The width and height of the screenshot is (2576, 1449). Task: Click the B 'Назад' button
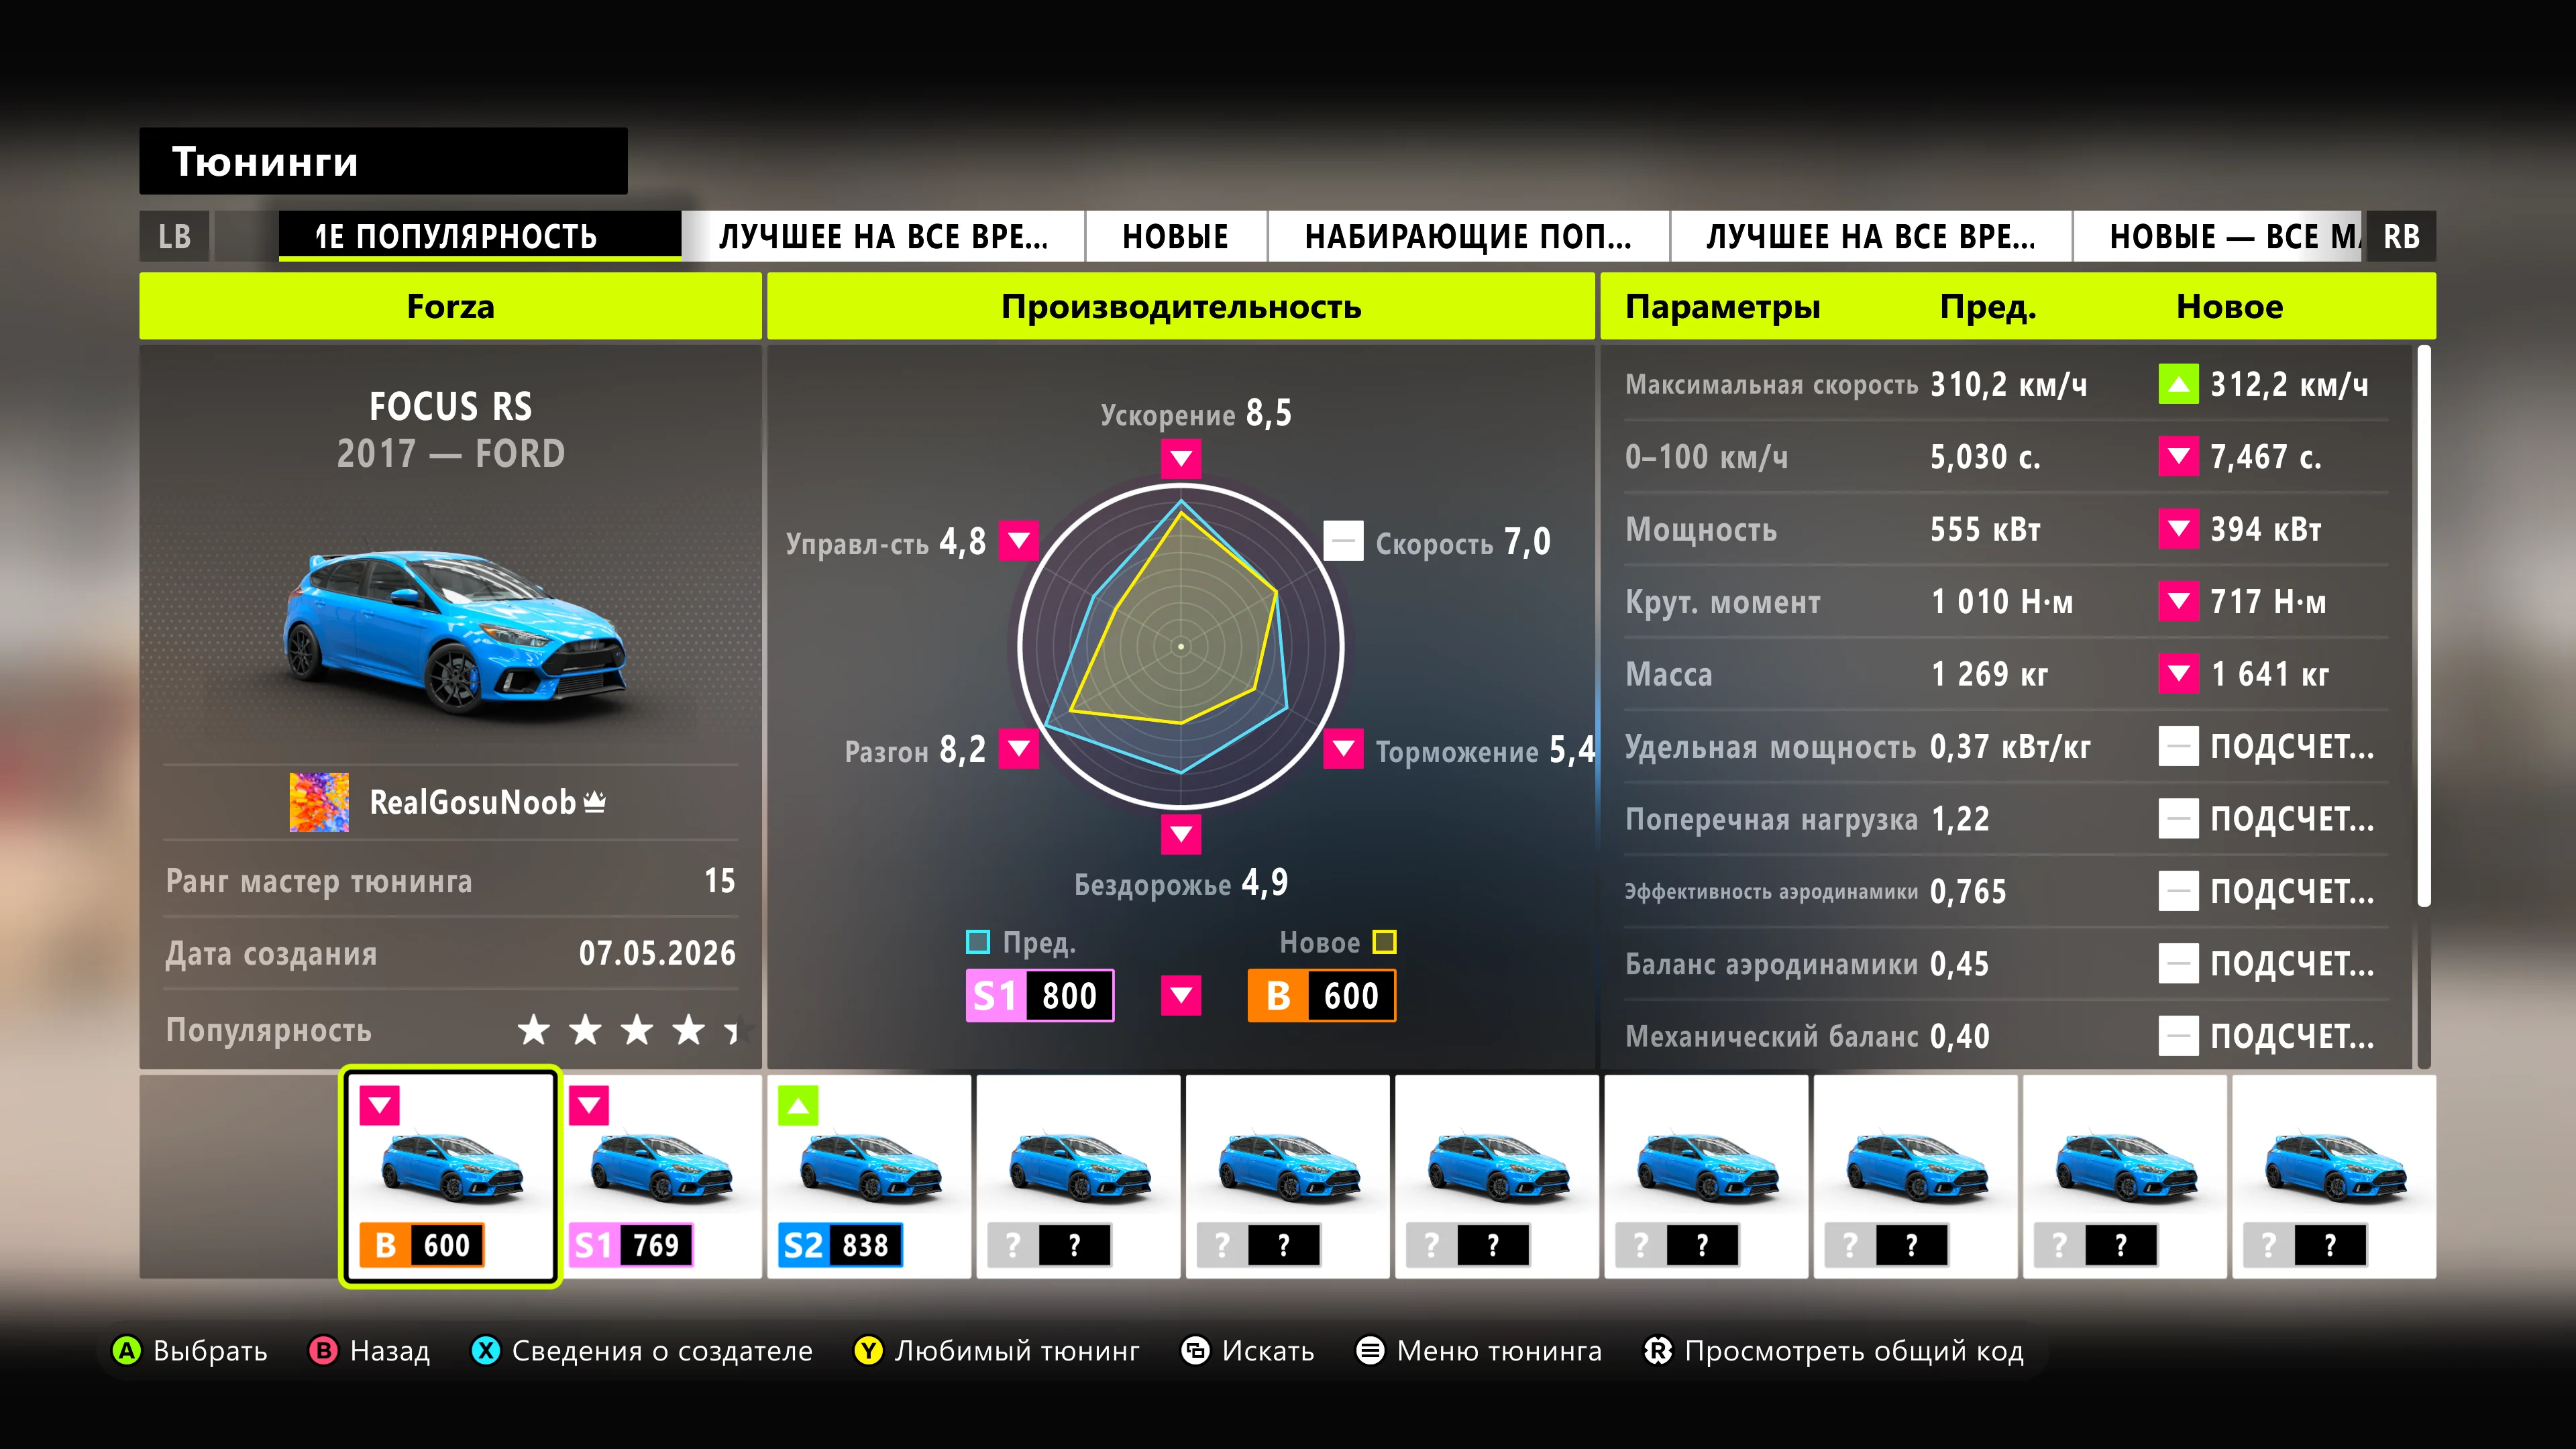pyautogui.click(x=370, y=1351)
